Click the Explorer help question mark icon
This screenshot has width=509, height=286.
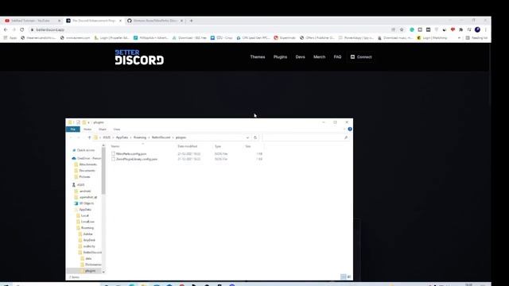(350, 129)
